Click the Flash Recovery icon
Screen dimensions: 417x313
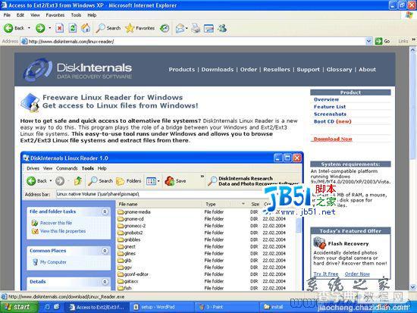pos(319,243)
